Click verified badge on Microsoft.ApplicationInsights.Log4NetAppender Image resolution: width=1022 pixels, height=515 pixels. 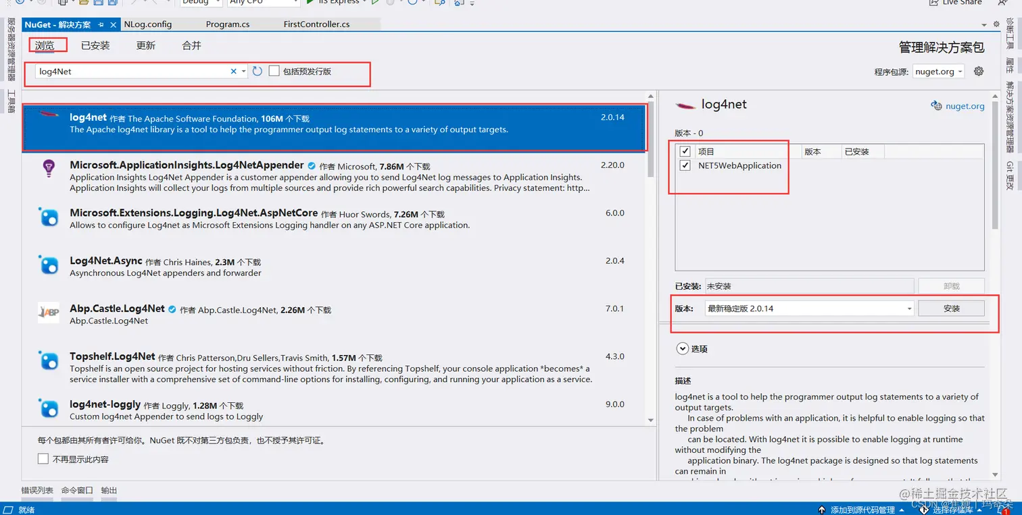pyautogui.click(x=312, y=165)
